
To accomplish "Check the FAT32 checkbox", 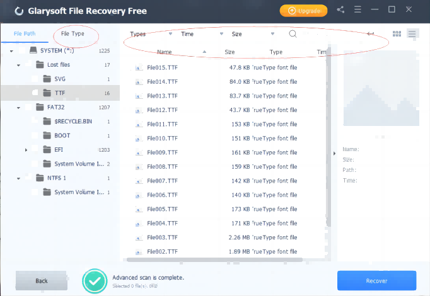I will [x=28, y=107].
